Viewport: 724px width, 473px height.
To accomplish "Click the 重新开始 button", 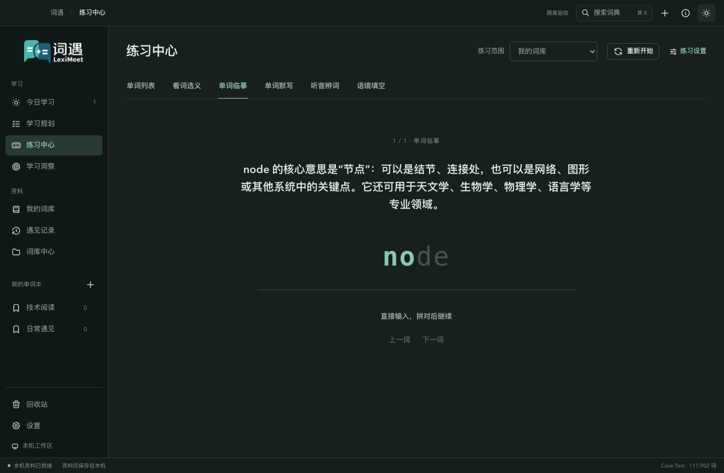I will (x=633, y=51).
